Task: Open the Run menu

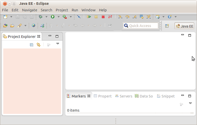Action: (75, 10)
